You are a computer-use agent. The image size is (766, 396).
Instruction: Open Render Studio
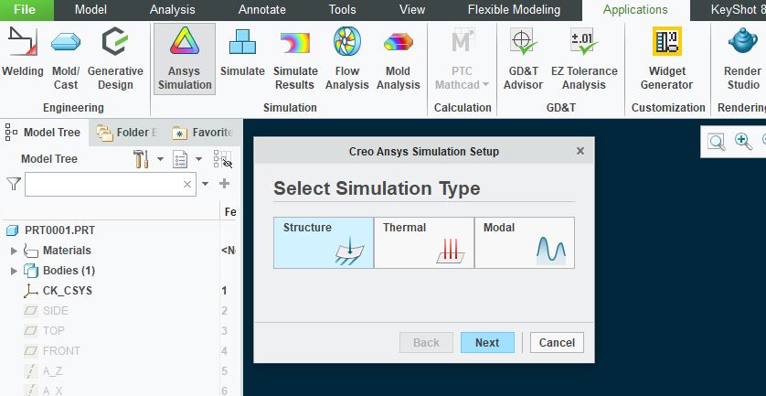tap(742, 59)
